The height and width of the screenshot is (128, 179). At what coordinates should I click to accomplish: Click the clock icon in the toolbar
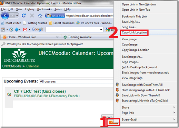pyautogui.click(x=11, y=30)
